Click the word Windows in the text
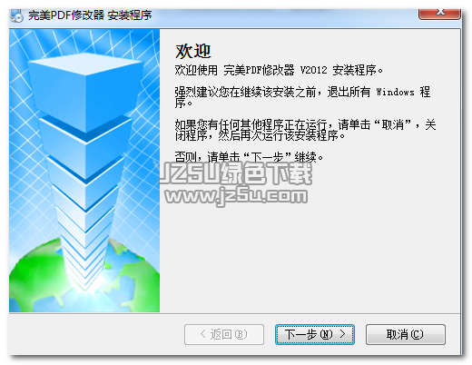 pyautogui.click(x=395, y=92)
